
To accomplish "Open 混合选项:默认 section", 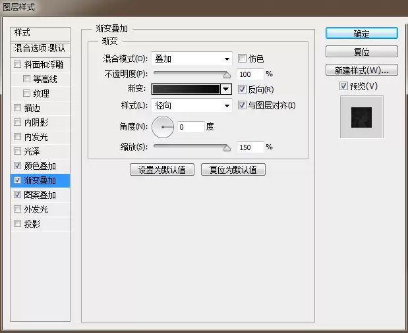I will tap(40, 49).
